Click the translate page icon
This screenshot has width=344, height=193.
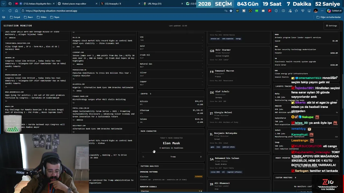[226, 11]
